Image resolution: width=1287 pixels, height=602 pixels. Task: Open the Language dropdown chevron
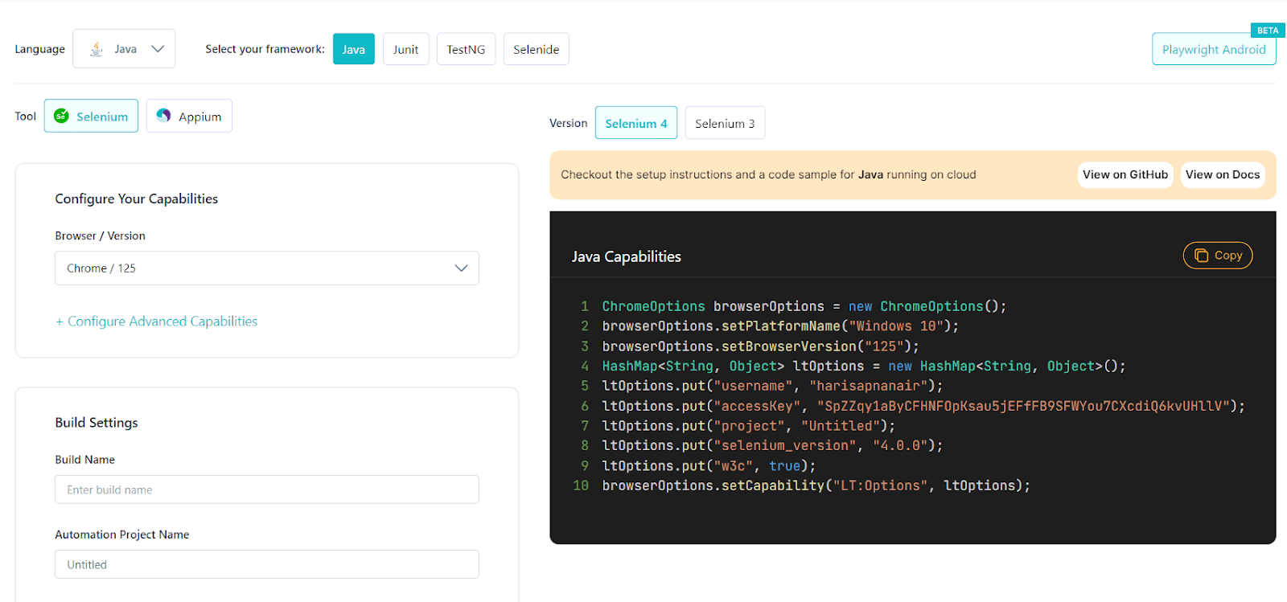pyautogui.click(x=158, y=49)
